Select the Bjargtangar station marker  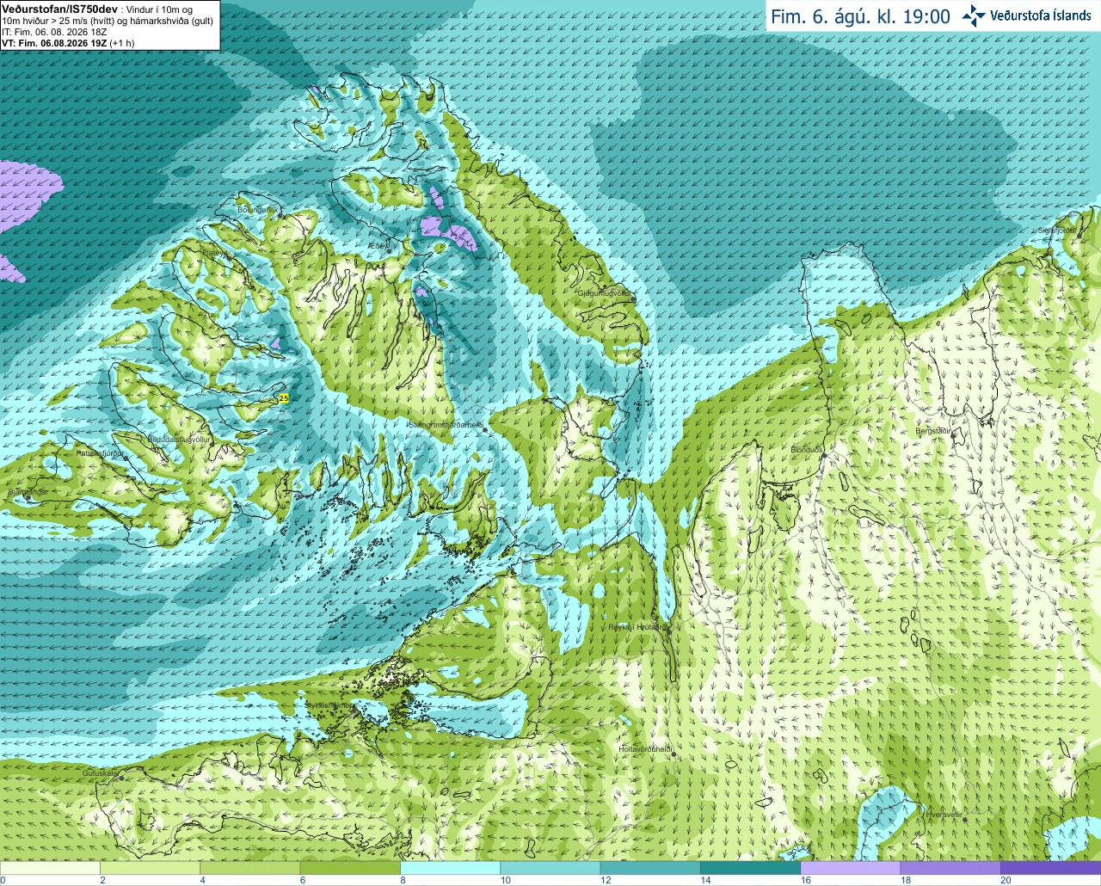[28, 497]
